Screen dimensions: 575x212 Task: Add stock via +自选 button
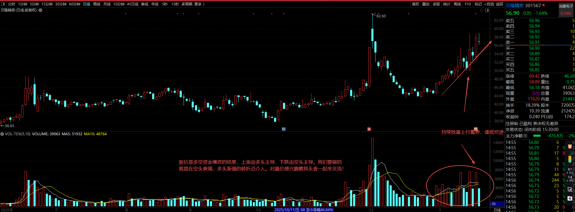point(489,4)
